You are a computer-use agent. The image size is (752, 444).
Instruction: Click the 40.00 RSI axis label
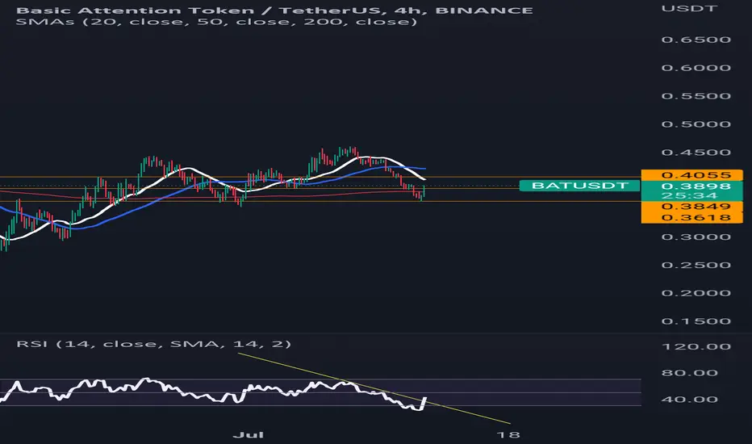pos(690,400)
